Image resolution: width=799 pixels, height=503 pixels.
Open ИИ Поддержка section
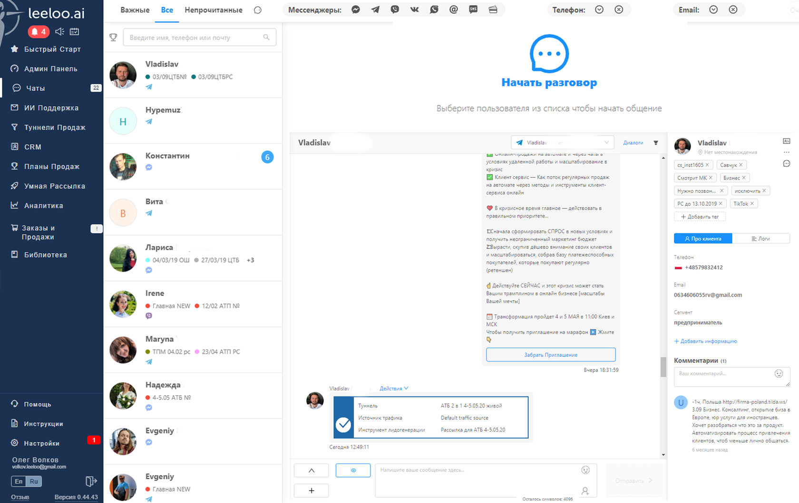[x=51, y=108]
